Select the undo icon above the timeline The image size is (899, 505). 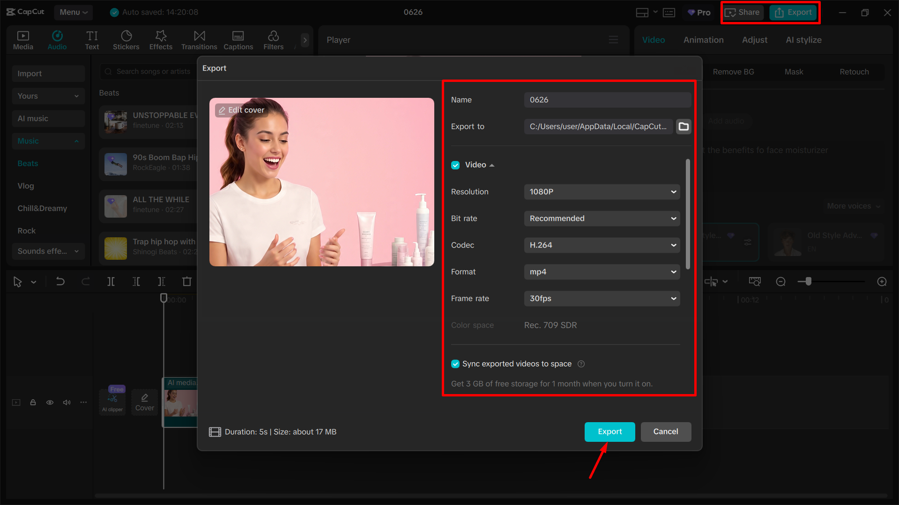[x=60, y=281]
